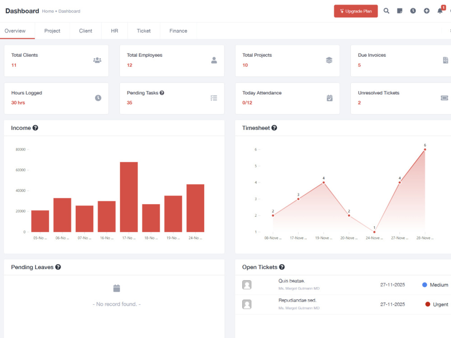
Task: Switch to the Project tab
Action: click(x=52, y=31)
